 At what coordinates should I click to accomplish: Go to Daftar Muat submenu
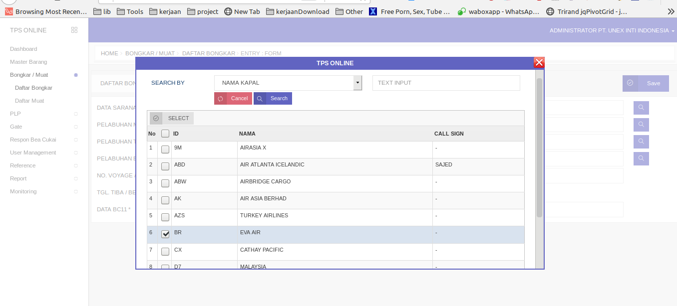pos(29,101)
